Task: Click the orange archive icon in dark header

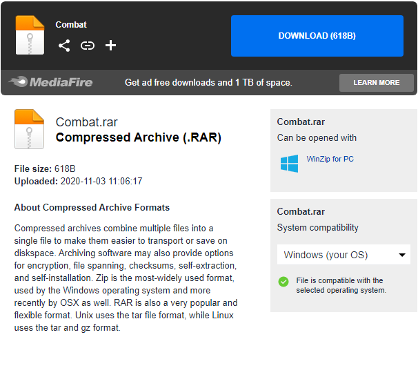Action: tap(30, 35)
